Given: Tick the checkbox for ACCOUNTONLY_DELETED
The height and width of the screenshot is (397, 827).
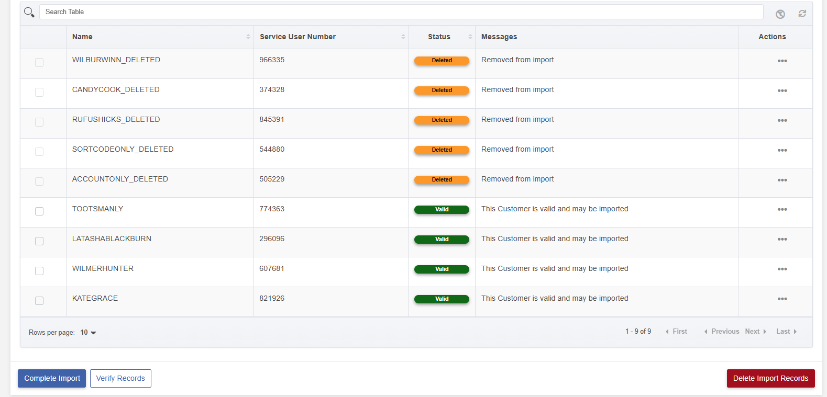Looking at the screenshot, I should (x=39, y=182).
